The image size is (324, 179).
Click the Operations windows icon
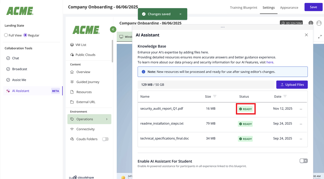coord(72,119)
